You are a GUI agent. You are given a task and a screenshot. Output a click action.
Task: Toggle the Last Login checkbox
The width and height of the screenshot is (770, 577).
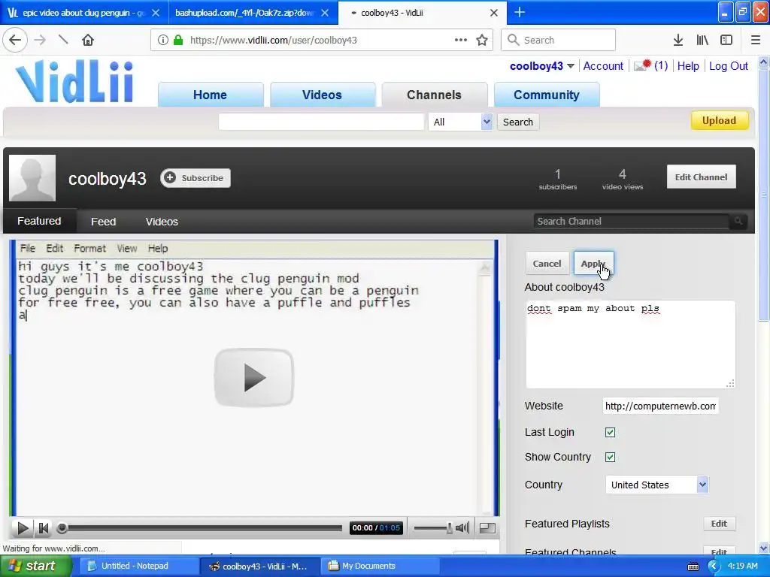(610, 432)
